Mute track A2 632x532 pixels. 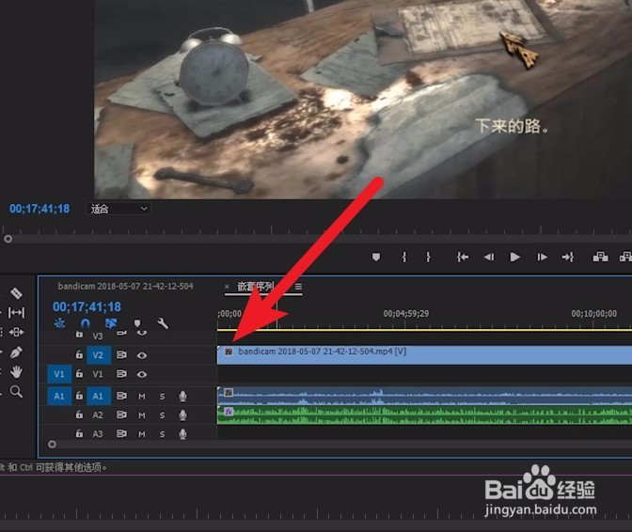[x=142, y=415]
